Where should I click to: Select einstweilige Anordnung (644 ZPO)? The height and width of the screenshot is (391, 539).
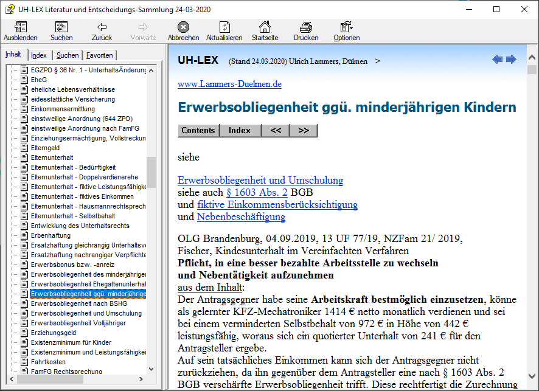(x=82, y=119)
